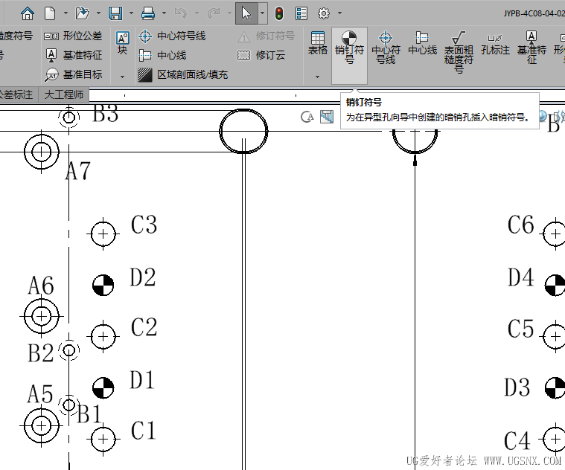Image resolution: width=565 pixels, height=470 pixels.
Task: Click the large 中心线 button in ribbon
Action: click(x=422, y=43)
